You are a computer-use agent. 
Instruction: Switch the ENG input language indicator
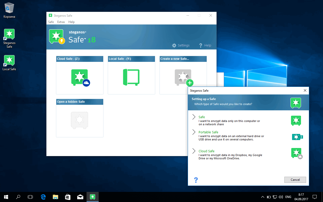click(288, 197)
